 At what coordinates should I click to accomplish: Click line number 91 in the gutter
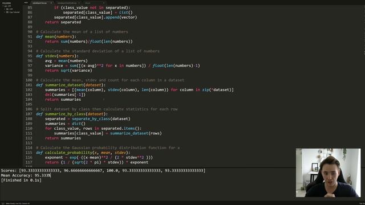pyautogui.click(x=30, y=36)
